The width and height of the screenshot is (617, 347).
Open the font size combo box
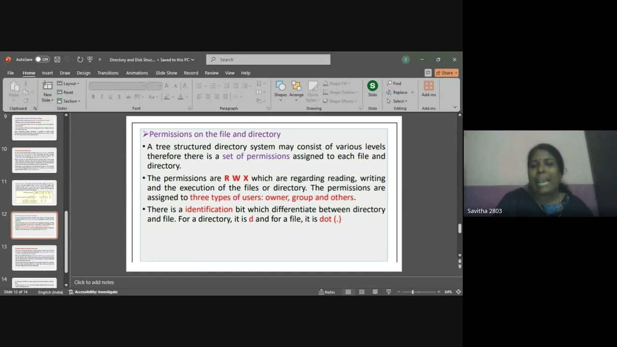(x=154, y=86)
